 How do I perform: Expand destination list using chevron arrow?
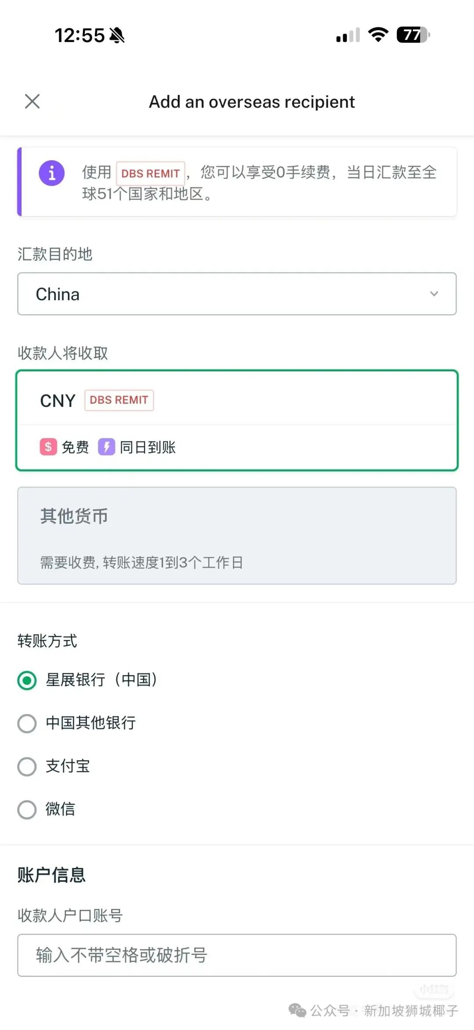point(434,294)
